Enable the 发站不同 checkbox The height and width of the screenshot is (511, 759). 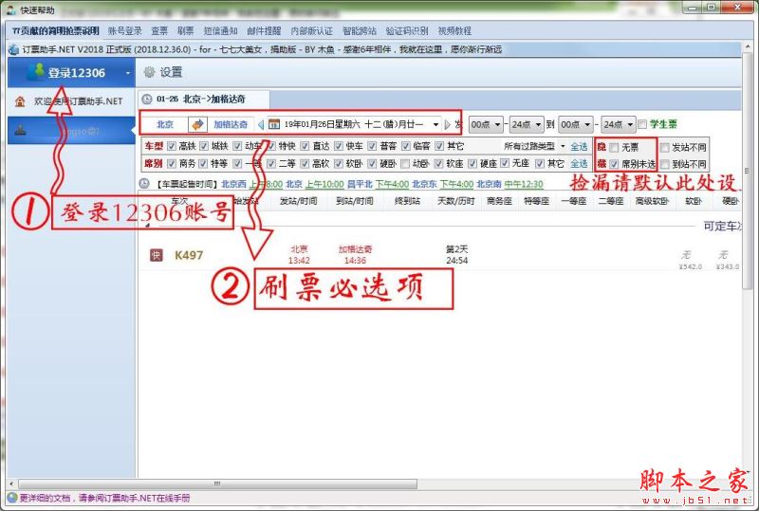(665, 147)
